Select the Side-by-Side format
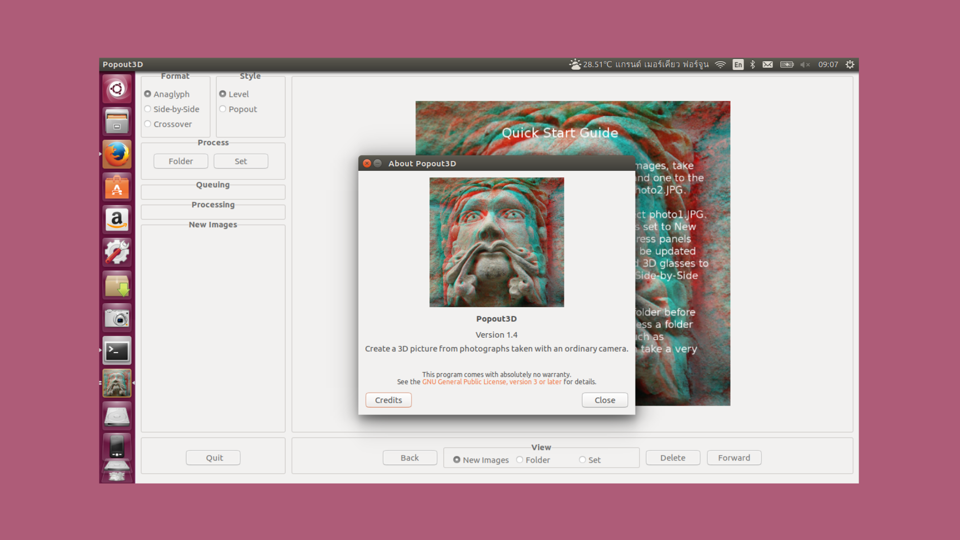This screenshot has width=960, height=540. 172,109
